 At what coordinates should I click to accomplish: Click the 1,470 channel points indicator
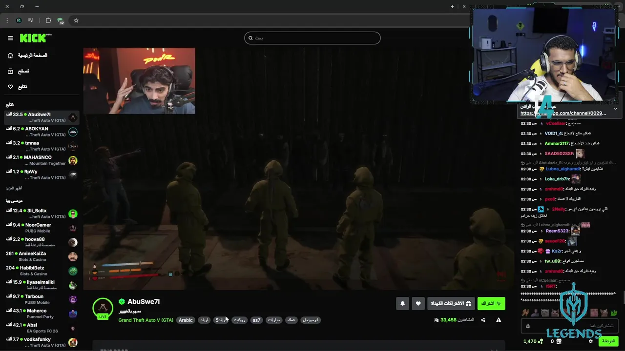pos(533,341)
